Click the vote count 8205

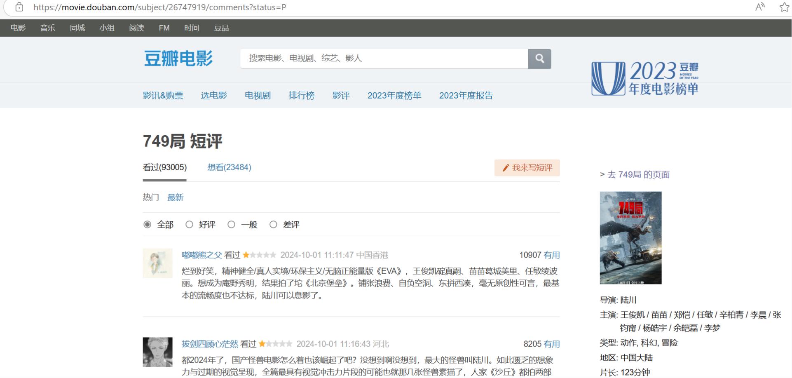532,344
